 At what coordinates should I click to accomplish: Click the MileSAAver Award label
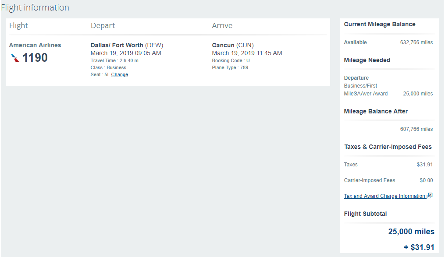coord(366,94)
